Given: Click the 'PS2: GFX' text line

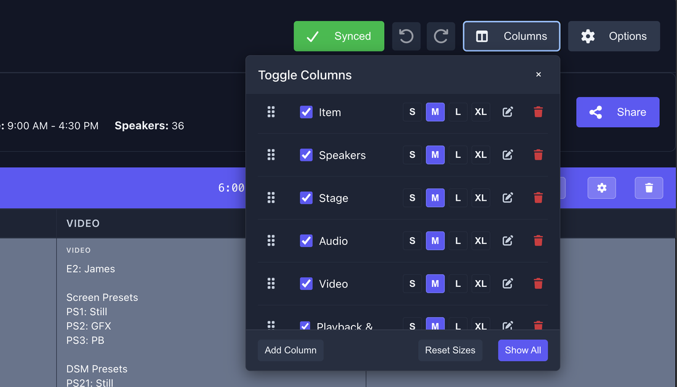Looking at the screenshot, I should (89, 326).
